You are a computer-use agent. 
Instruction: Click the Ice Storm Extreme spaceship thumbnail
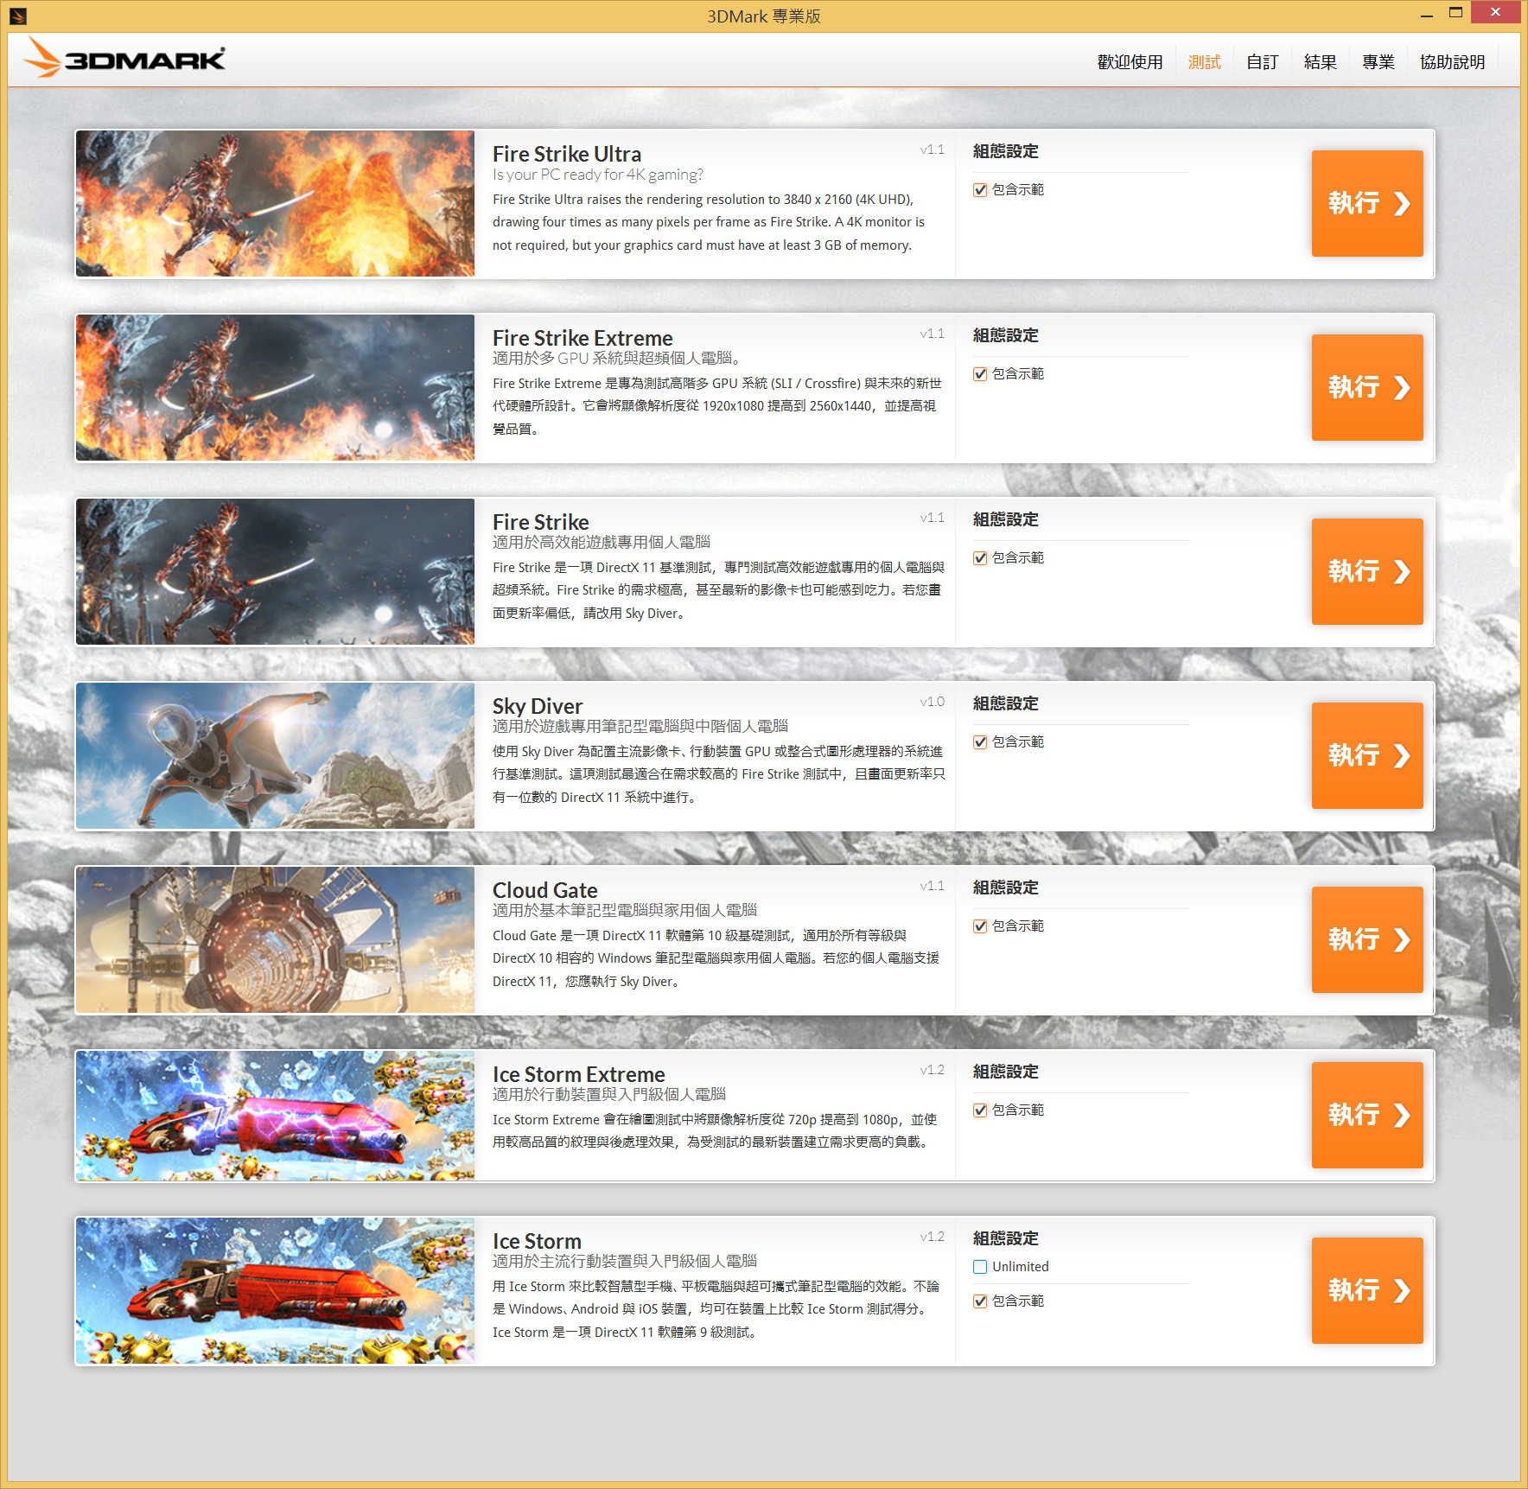[275, 1116]
